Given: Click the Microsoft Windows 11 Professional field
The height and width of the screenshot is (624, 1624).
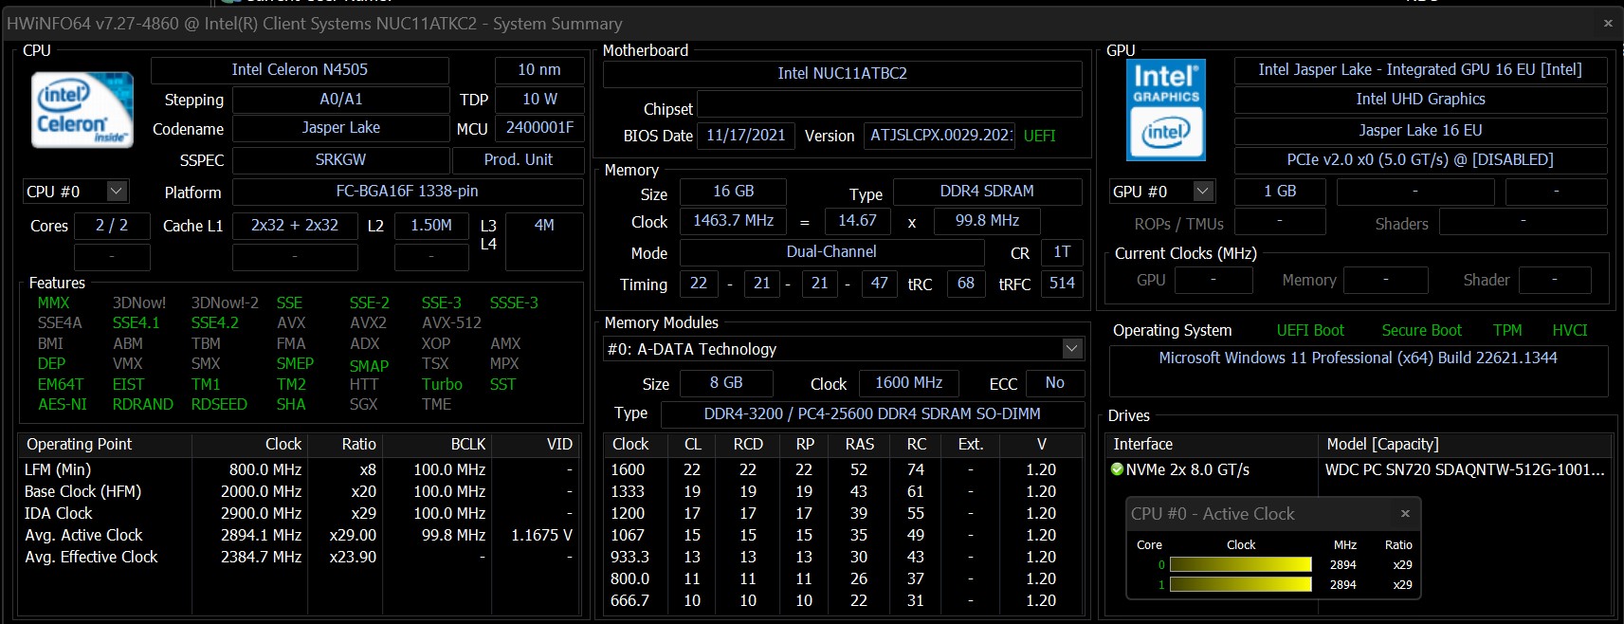Looking at the screenshot, I should click(1358, 358).
